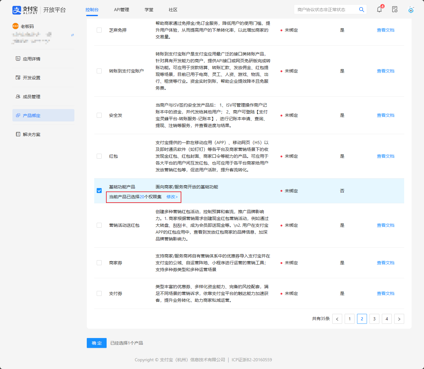Go to next page with right chevron

pos(399,319)
